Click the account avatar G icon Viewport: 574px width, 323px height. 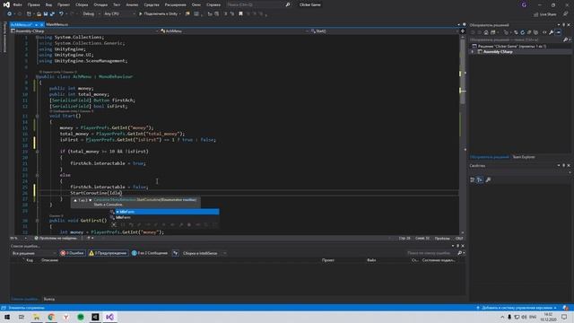[x=524, y=4]
